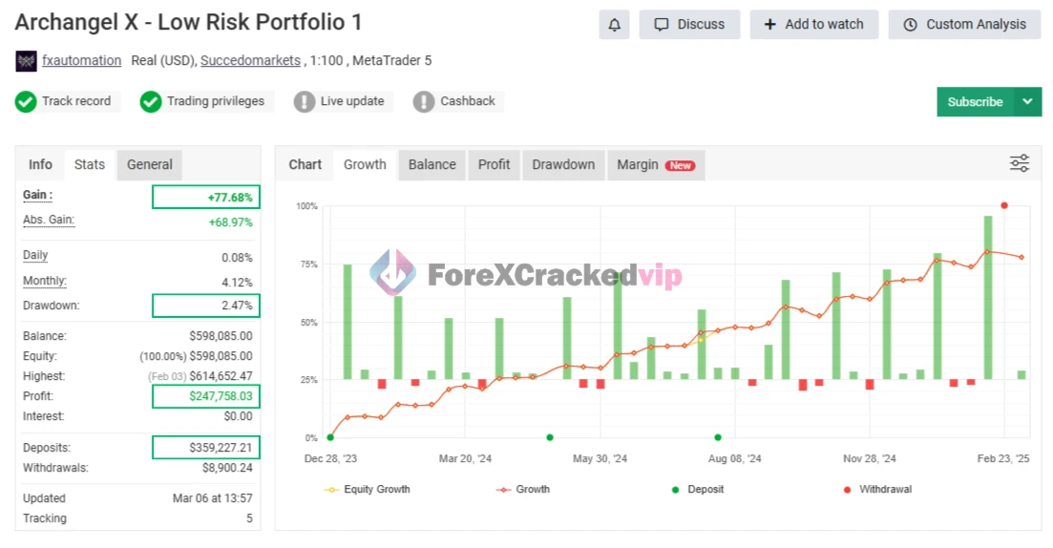Click the Monthly label
1053x548 pixels.
click(x=44, y=281)
